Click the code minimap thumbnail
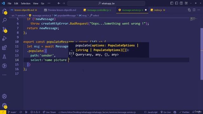 coord(193,19)
